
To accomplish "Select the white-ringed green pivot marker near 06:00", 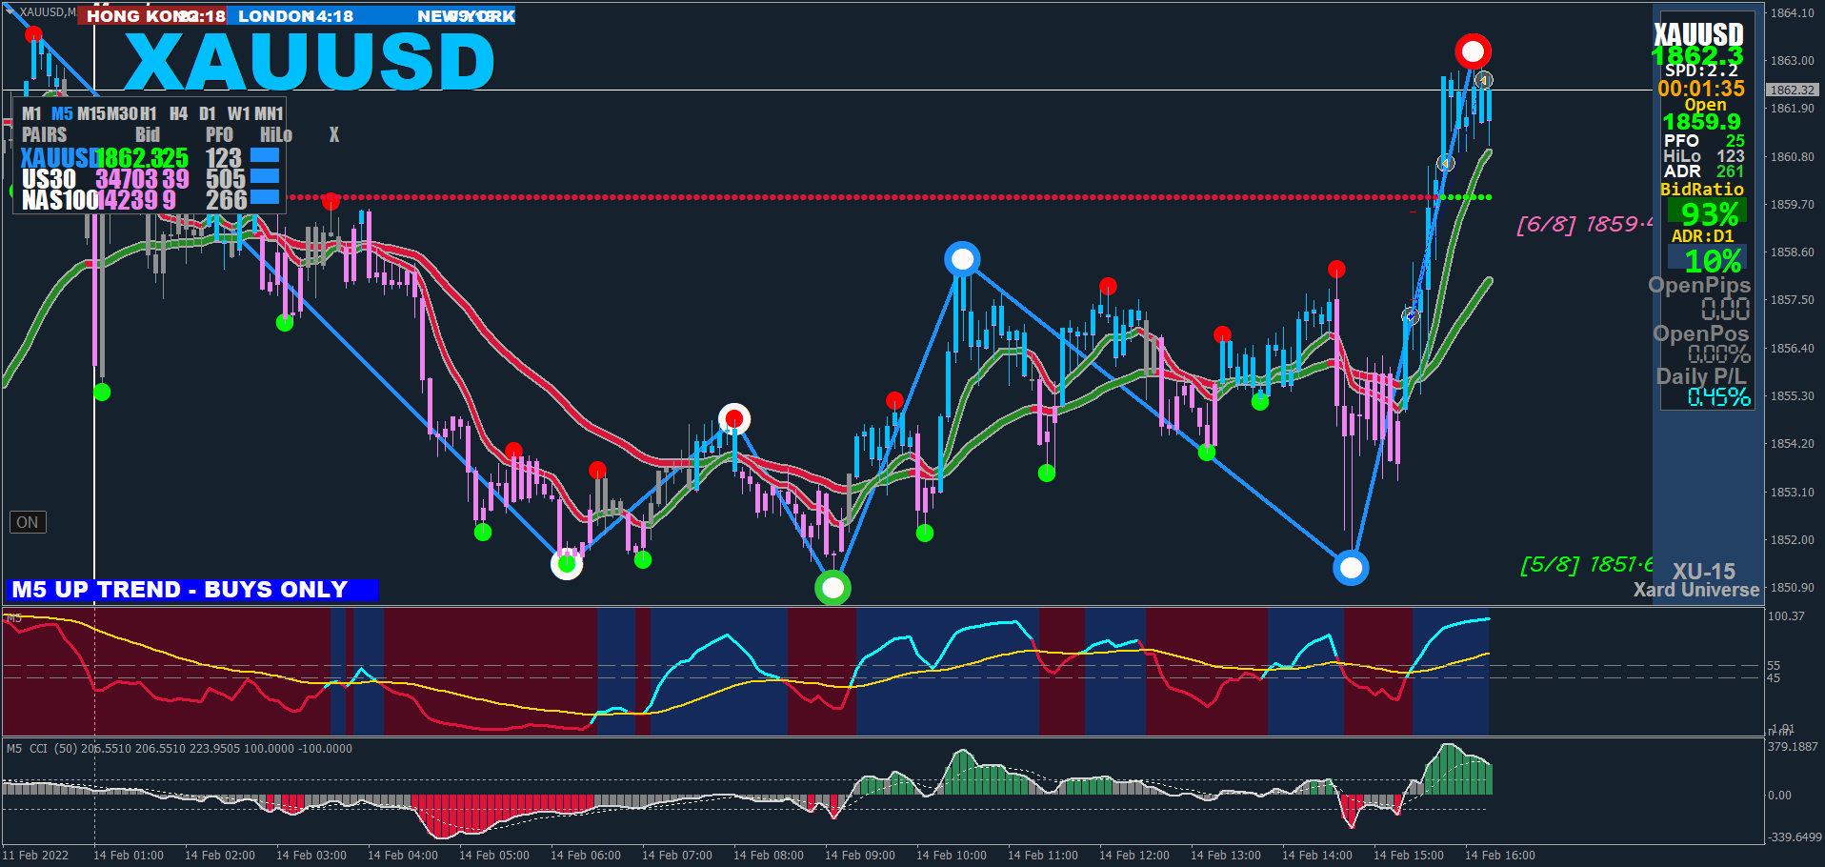I will (567, 564).
